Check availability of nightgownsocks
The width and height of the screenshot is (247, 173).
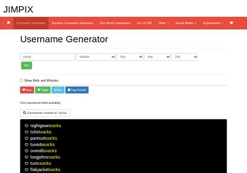[x=46, y=126]
